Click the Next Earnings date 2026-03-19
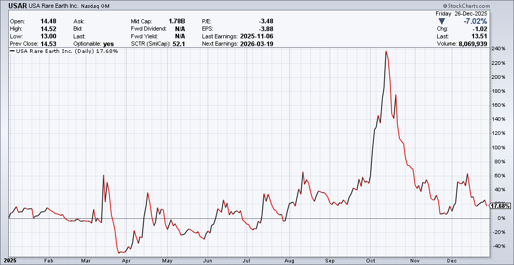Image resolution: width=514 pixels, height=265 pixels. (256, 44)
